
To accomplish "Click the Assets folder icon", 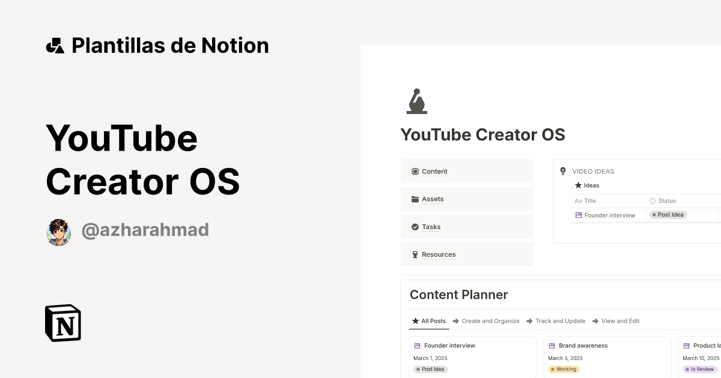I will [x=415, y=199].
